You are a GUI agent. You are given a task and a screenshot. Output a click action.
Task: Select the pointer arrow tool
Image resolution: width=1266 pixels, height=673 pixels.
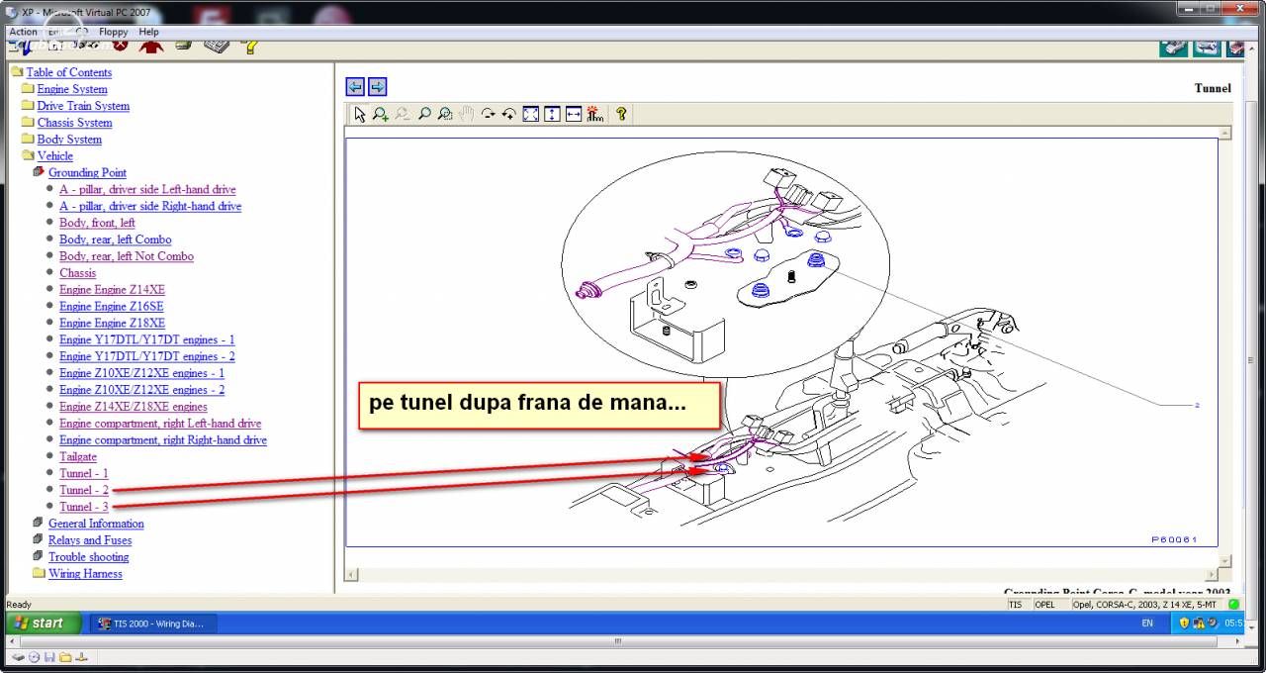[x=359, y=114]
